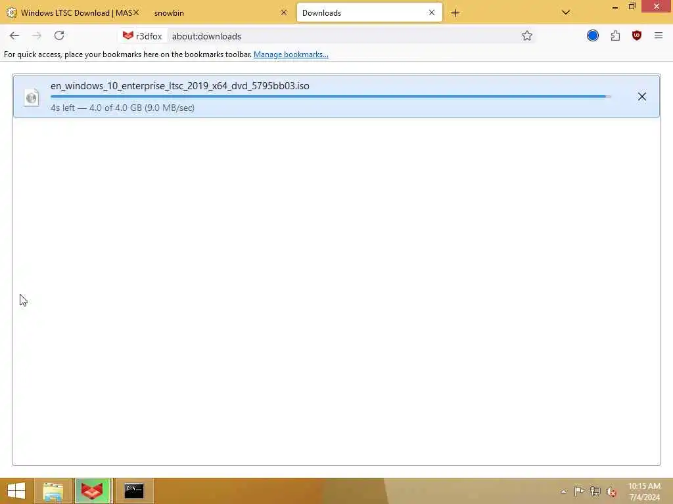The image size is (673, 504).
Task: Click the r3dfox taskbar icon
Action: [x=93, y=491]
